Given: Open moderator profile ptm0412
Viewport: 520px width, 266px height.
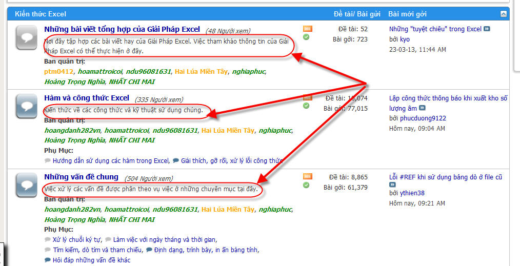Looking at the screenshot, I should pyautogui.click(x=58, y=72).
